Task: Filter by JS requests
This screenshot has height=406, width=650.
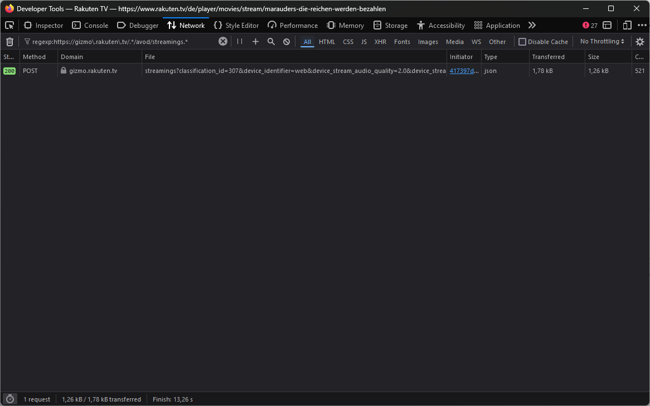Action: click(x=363, y=42)
